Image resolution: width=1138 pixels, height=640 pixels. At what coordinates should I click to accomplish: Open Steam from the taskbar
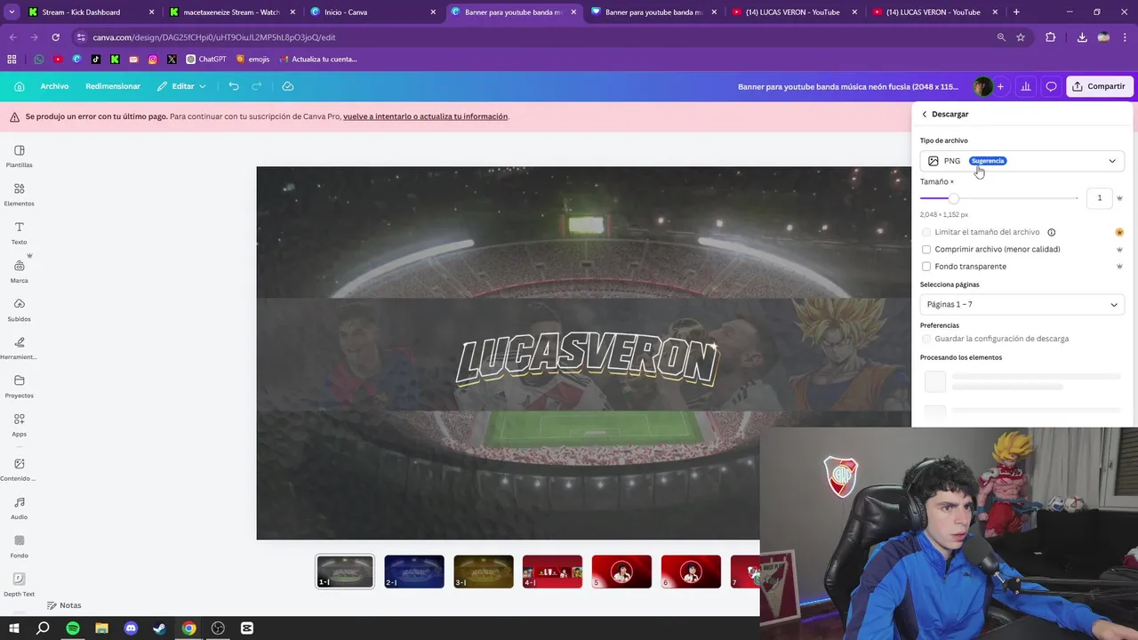(160, 628)
